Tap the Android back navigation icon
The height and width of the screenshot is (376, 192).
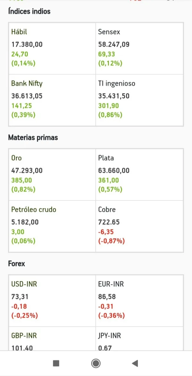click(135, 363)
